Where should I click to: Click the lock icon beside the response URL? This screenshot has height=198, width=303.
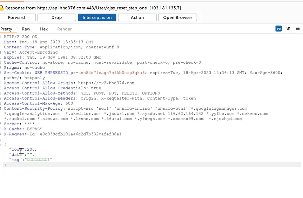[2, 7]
